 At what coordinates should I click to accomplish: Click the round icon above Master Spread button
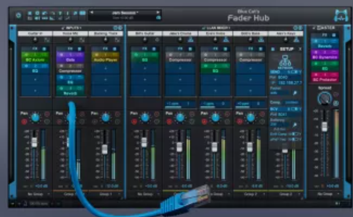(x=336, y=95)
